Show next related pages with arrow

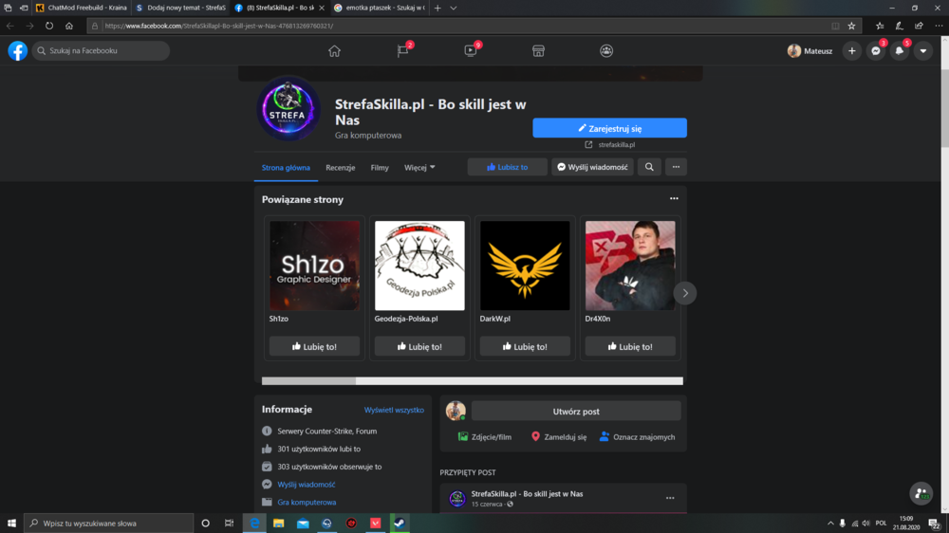tap(685, 293)
